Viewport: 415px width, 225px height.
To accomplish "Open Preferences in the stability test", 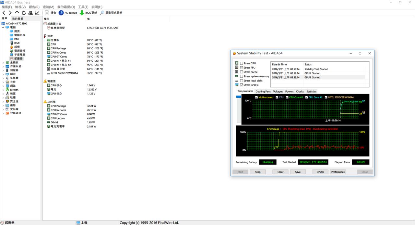I will pyautogui.click(x=338, y=172).
